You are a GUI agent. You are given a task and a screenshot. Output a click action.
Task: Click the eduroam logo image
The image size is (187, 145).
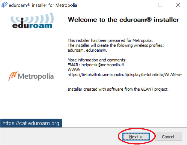[x=32, y=20]
